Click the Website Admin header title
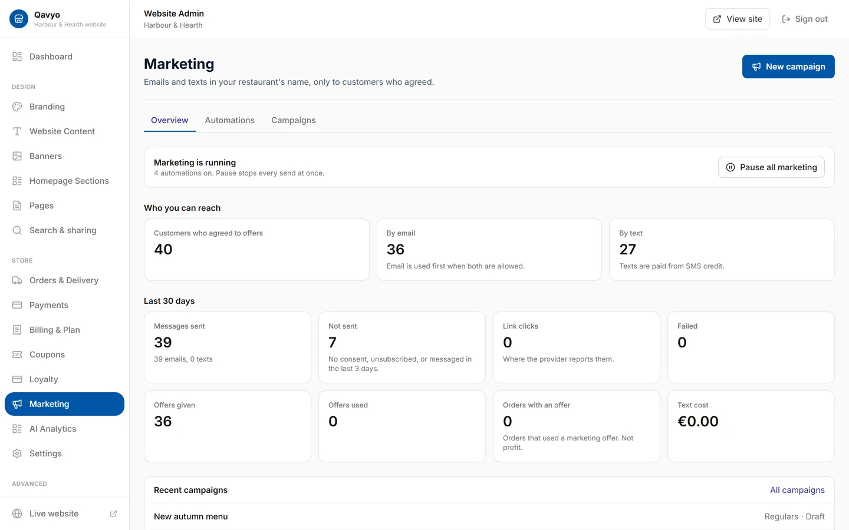 [x=174, y=14]
